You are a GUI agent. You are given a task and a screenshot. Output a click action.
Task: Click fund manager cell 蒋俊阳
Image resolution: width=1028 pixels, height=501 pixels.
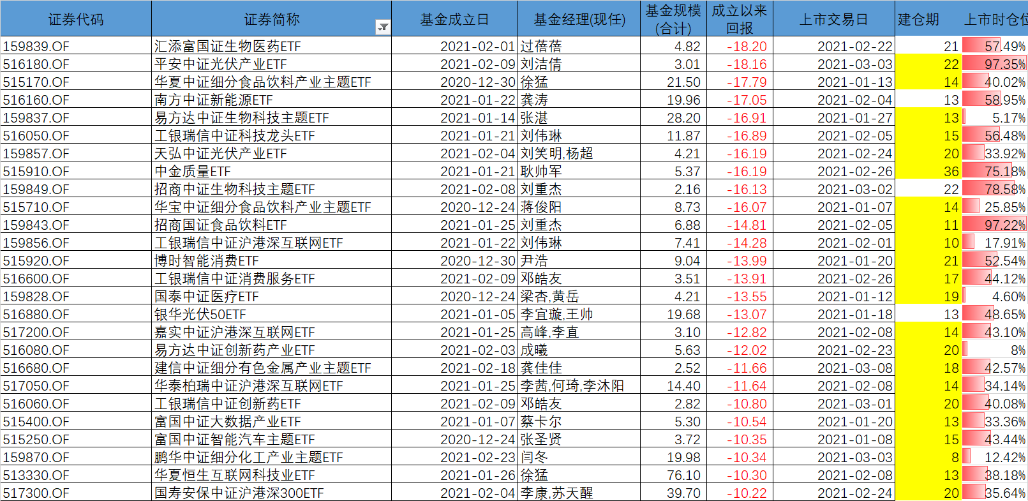(x=579, y=207)
